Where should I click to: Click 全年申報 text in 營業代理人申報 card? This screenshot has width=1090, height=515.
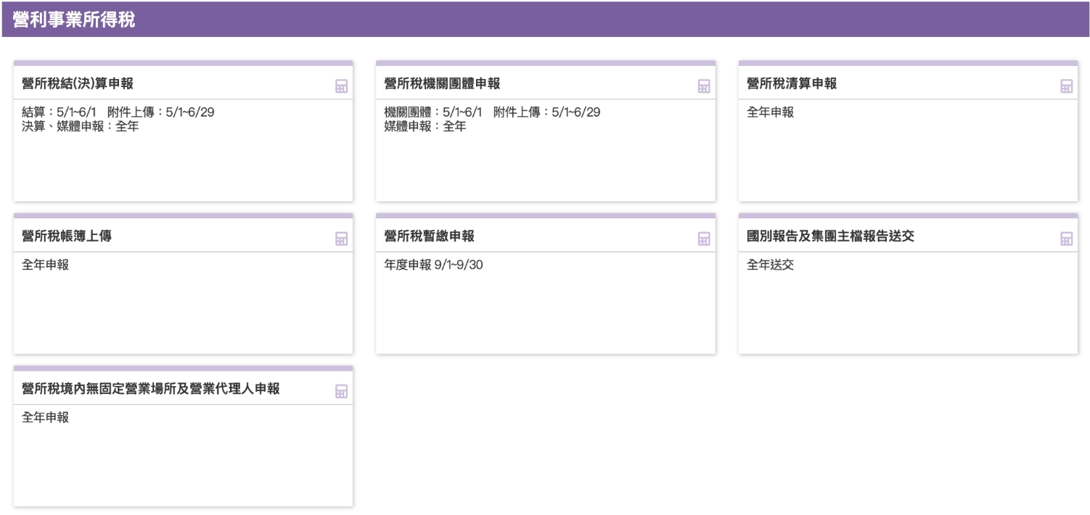(46, 418)
